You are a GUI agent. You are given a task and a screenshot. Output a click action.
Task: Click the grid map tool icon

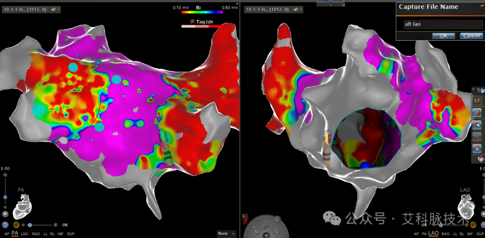point(476,113)
